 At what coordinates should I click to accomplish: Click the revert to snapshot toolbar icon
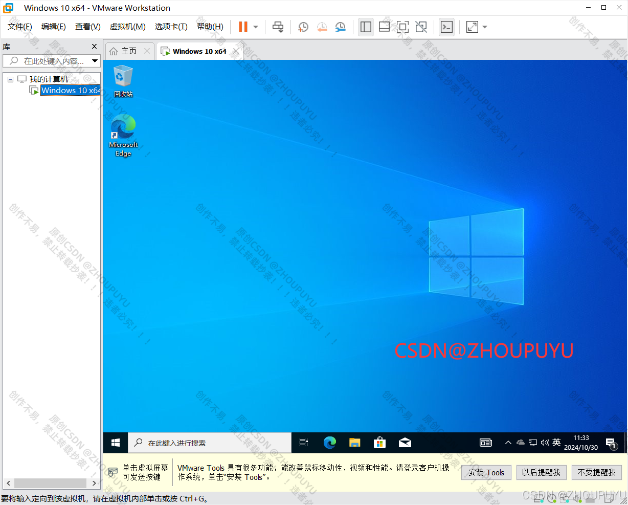322,27
